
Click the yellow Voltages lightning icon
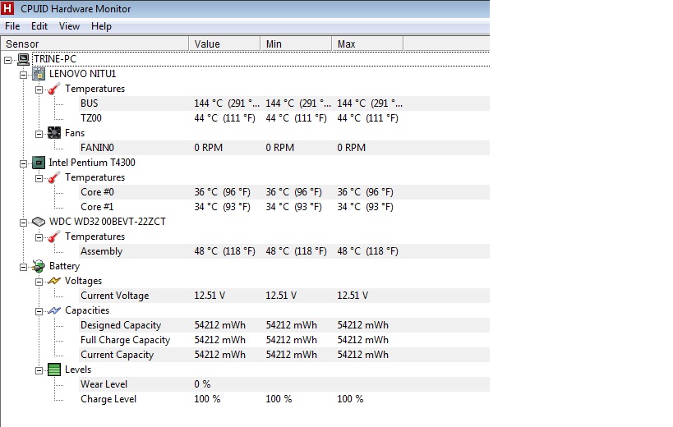[54, 281]
